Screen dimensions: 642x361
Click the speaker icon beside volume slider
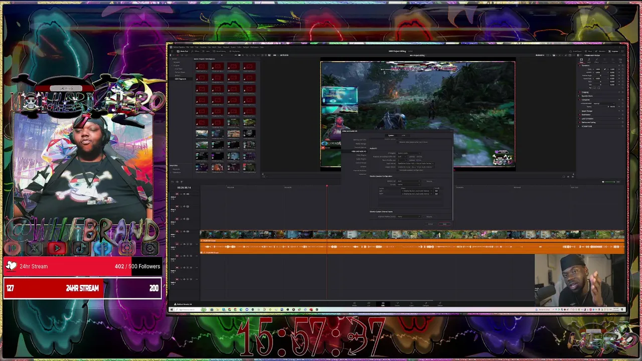pos(603,182)
